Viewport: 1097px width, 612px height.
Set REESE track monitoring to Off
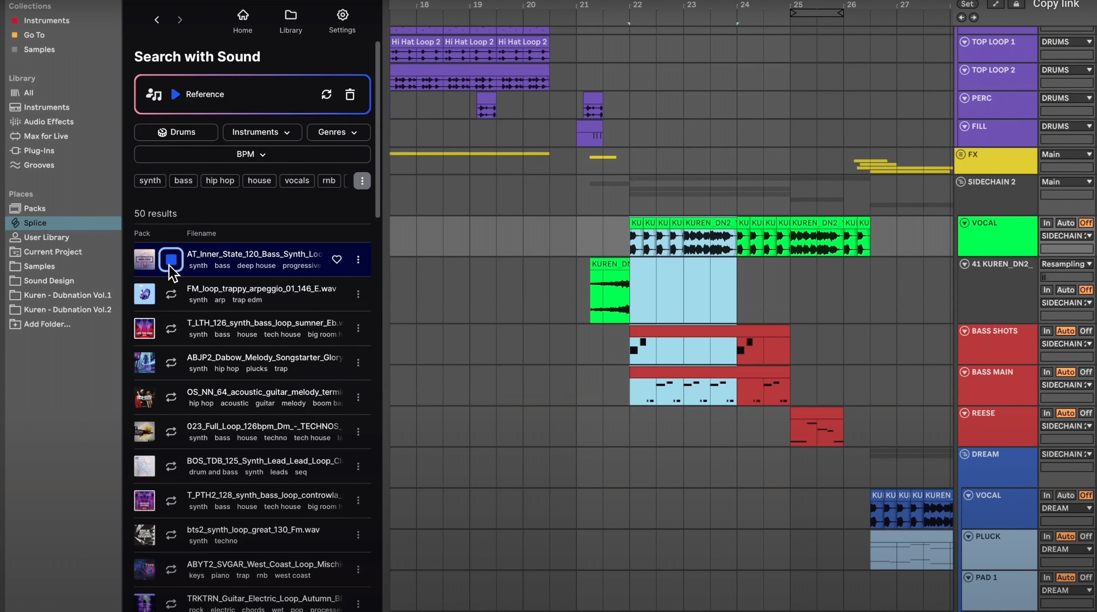[1085, 413]
